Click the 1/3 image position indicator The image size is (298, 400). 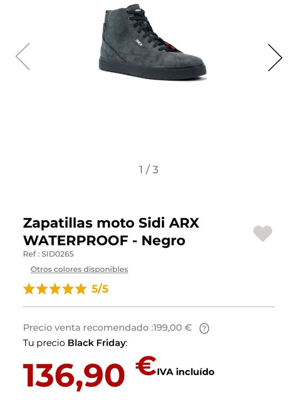click(x=149, y=169)
